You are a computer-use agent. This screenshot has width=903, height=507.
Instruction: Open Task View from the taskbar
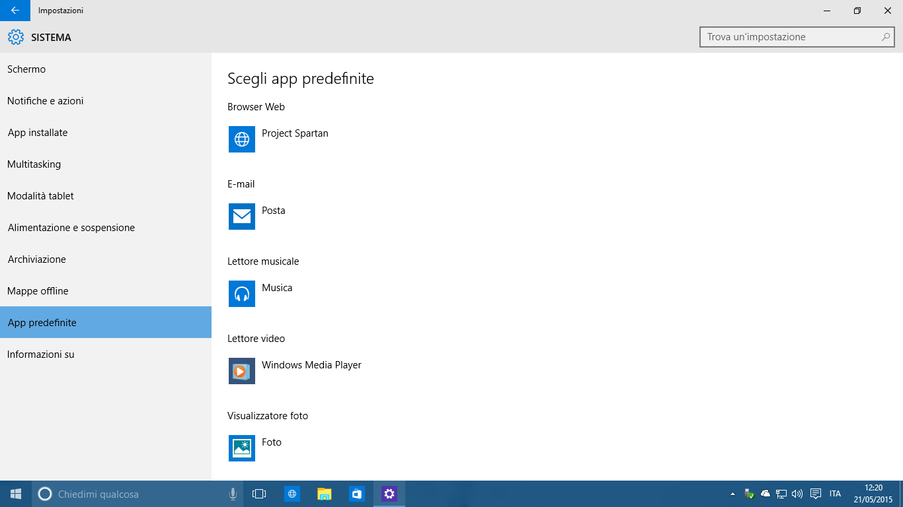pos(259,494)
